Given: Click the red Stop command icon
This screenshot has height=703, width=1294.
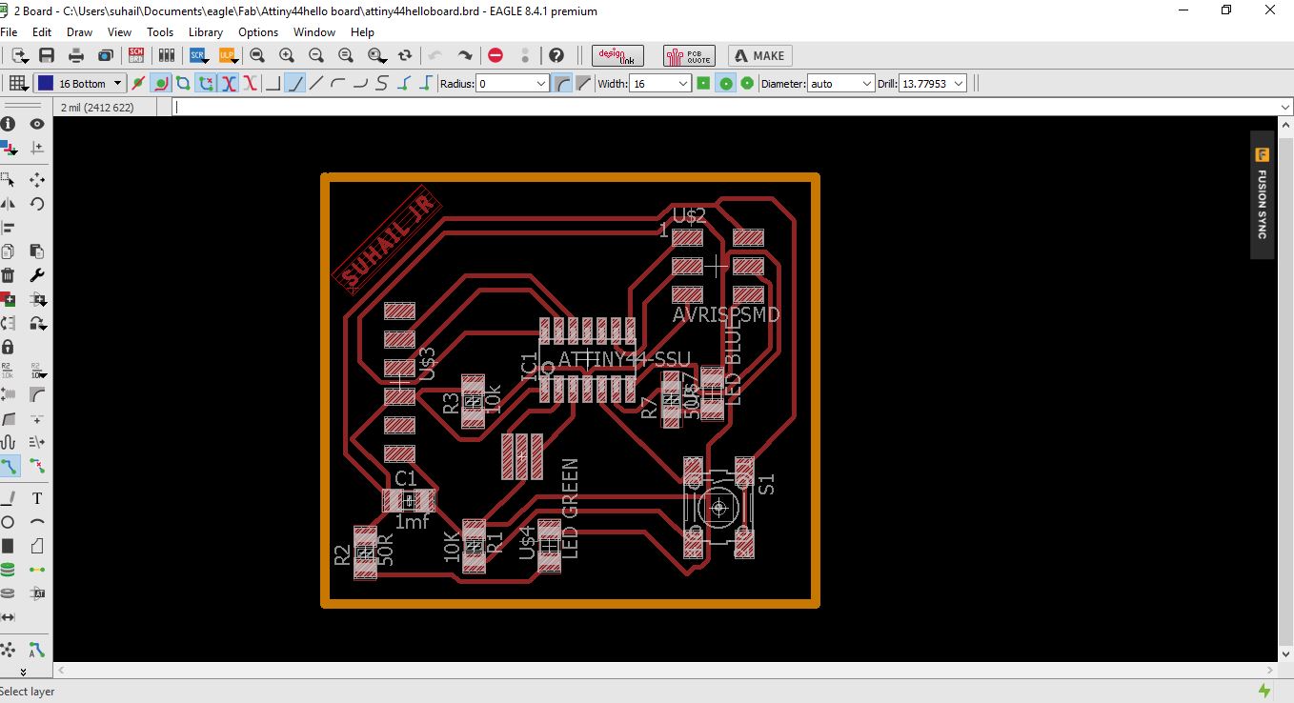Looking at the screenshot, I should click(495, 56).
